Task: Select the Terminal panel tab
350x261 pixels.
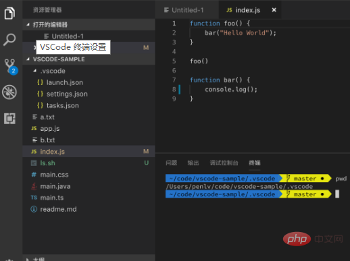Action: 255,163
